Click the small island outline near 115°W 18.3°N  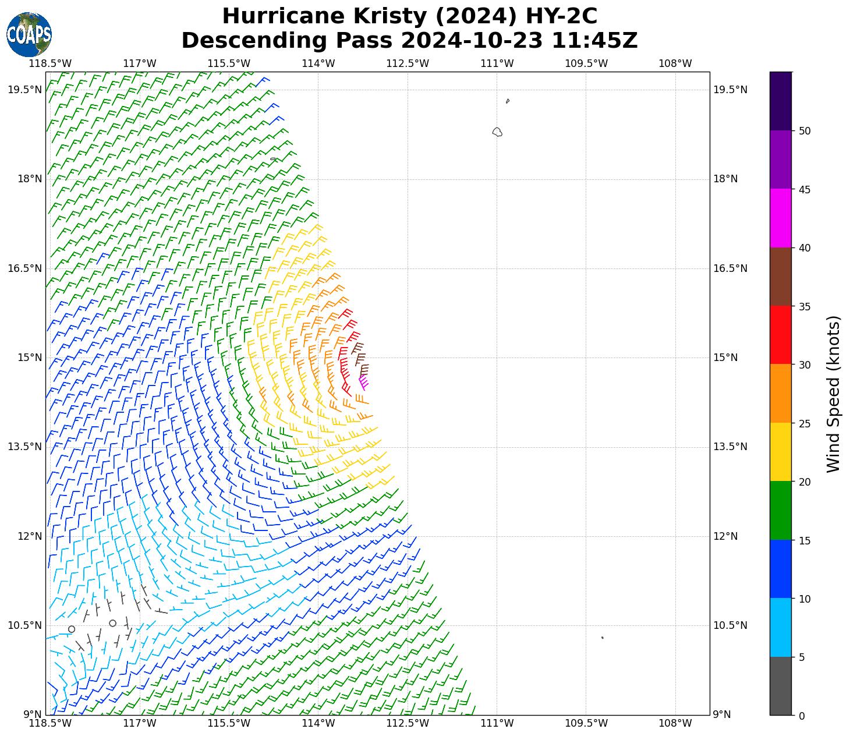pos(273,159)
